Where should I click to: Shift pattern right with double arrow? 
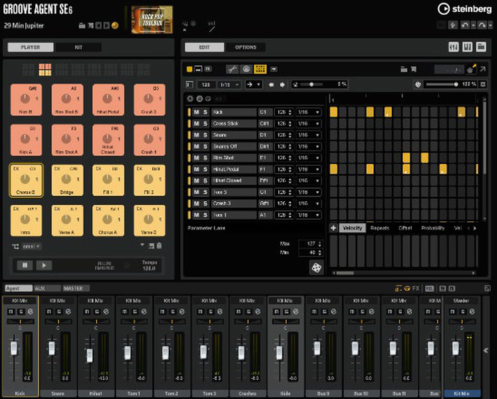coord(282,85)
